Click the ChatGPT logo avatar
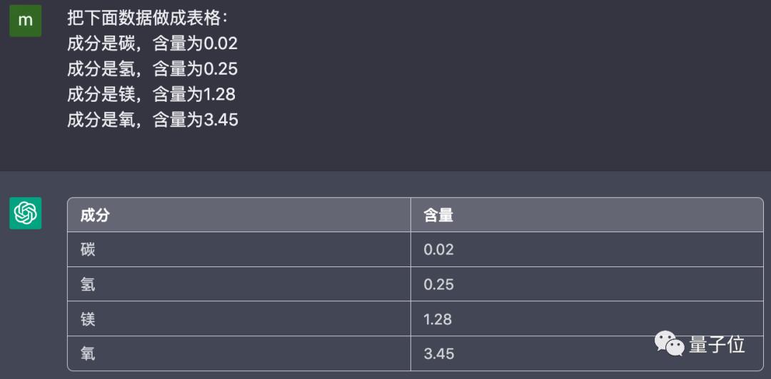 click(26, 213)
